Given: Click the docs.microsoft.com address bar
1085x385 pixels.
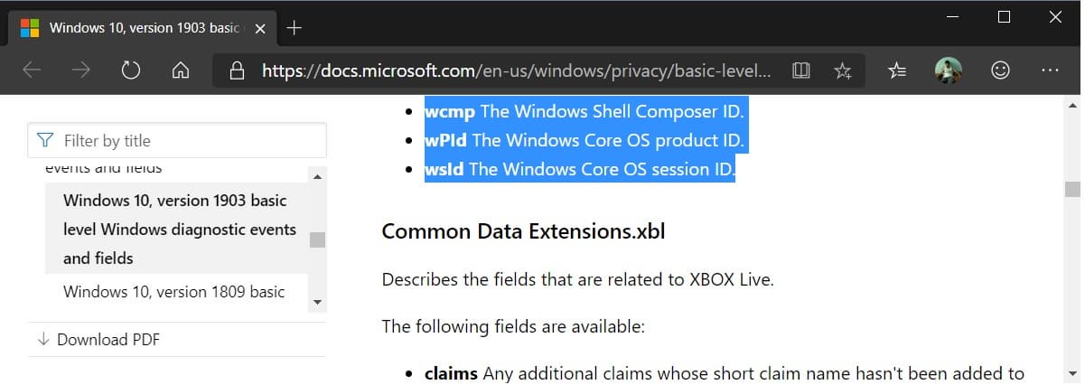Looking at the screenshot, I should point(515,70).
